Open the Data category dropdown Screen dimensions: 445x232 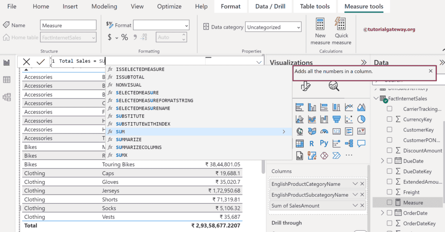pos(273,27)
